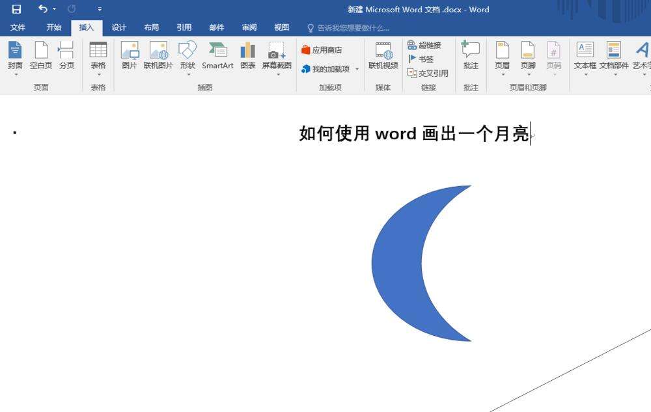The height and width of the screenshot is (412, 651).
Task: Insert a blank page with 空白页
Action: (x=40, y=55)
